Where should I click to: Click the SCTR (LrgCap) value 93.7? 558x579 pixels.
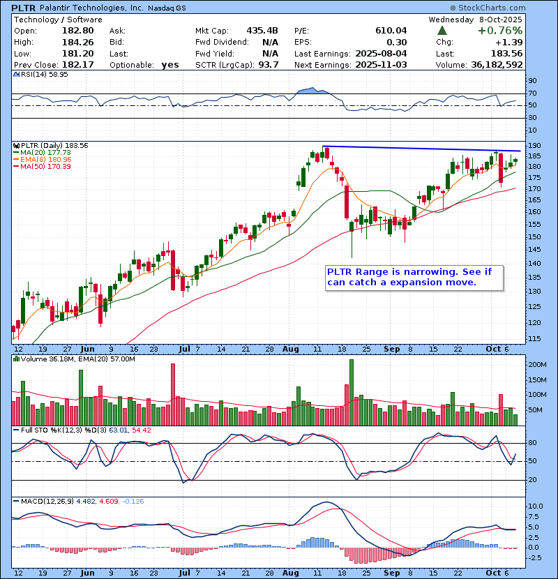point(269,65)
